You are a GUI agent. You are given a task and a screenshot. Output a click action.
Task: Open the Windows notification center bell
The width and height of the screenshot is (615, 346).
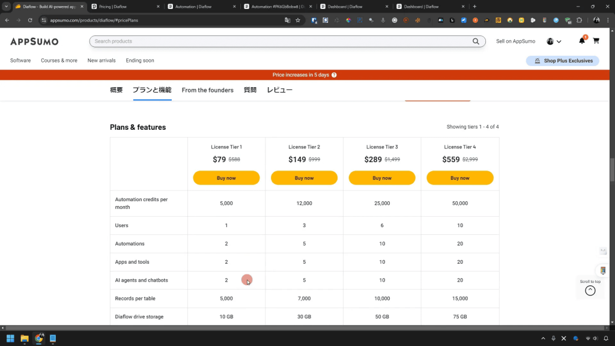pyautogui.click(x=606, y=338)
